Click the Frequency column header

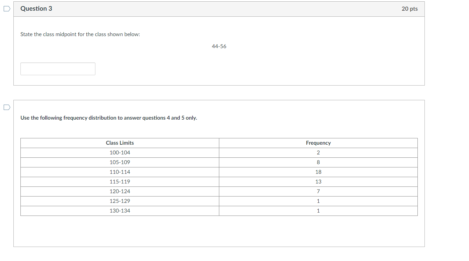click(x=318, y=143)
